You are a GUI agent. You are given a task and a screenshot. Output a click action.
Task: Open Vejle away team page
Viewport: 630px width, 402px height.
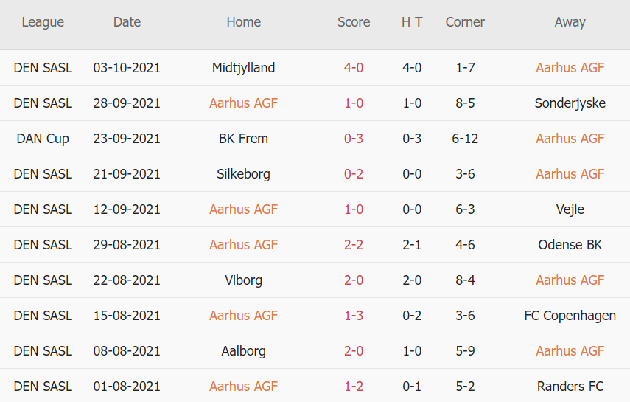[570, 209]
